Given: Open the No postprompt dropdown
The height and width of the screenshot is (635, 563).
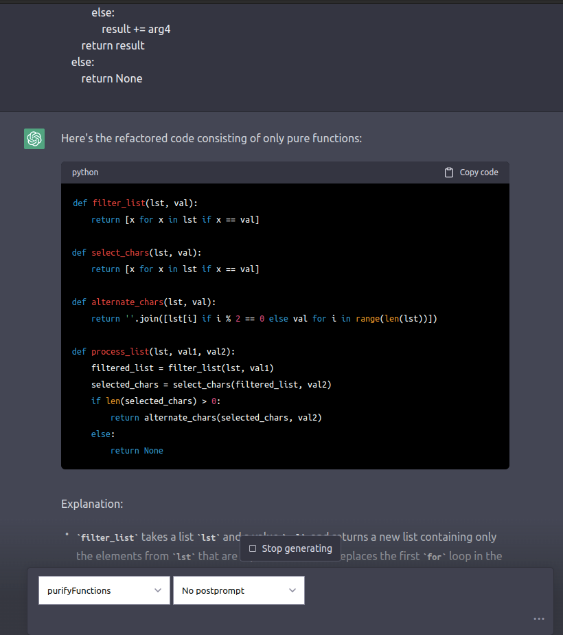Looking at the screenshot, I should point(238,590).
